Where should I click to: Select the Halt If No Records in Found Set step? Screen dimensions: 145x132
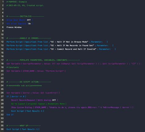click(60, 46)
